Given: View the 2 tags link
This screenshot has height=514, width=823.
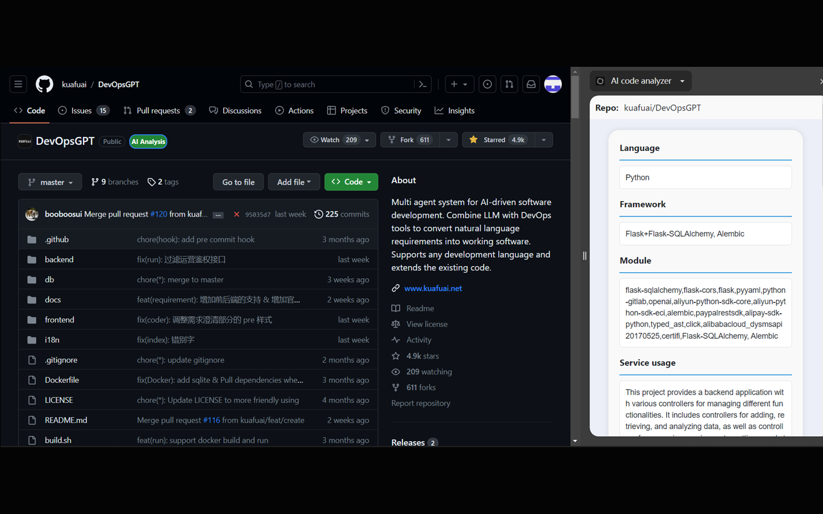Looking at the screenshot, I should coord(163,182).
